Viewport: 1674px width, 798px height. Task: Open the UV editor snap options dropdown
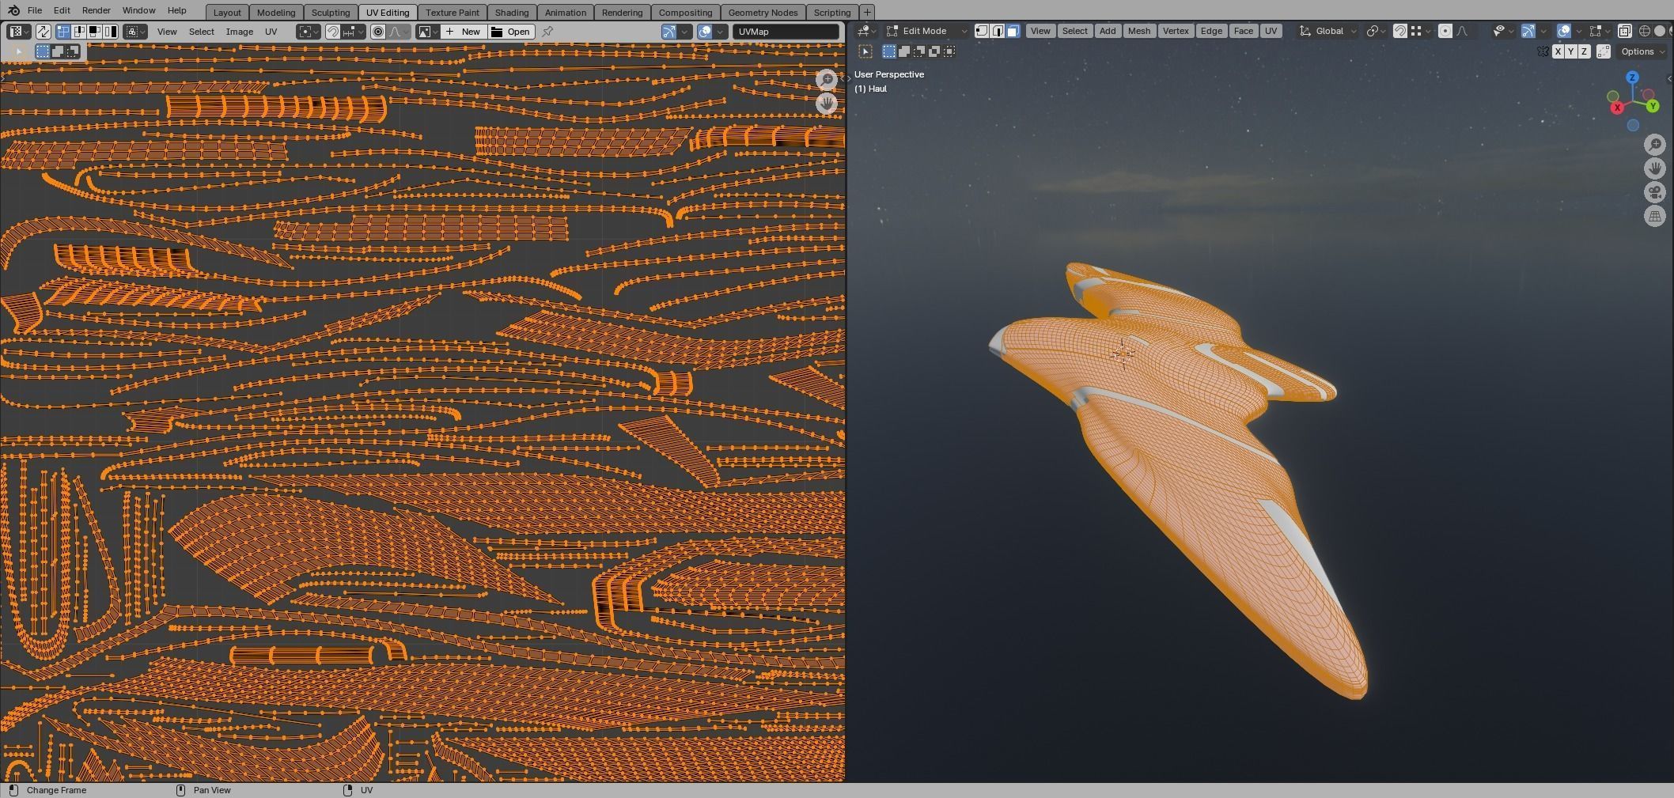[x=354, y=32]
